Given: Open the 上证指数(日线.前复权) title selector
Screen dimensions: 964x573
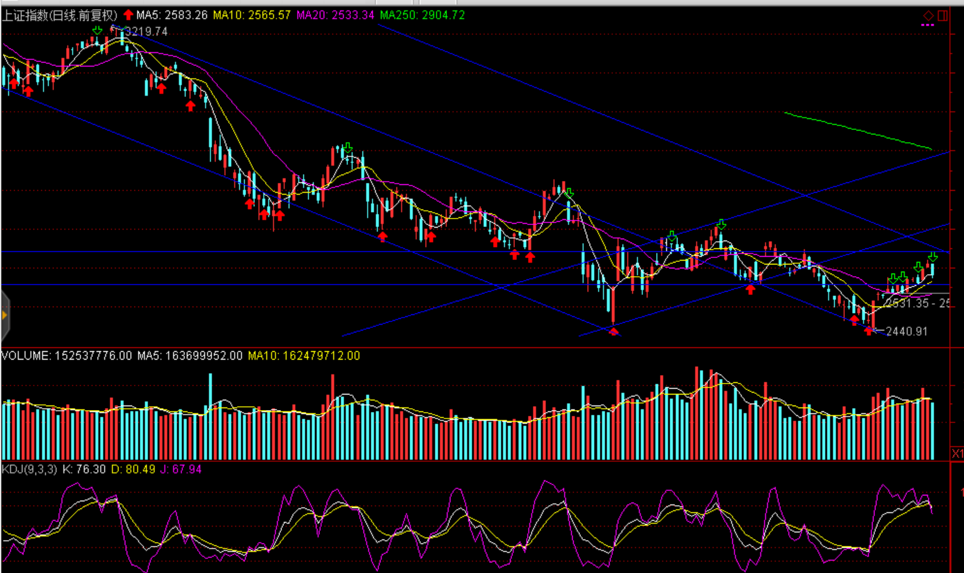Looking at the screenshot, I should tap(60, 15).
